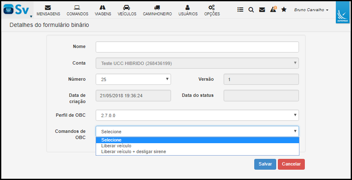Open the Bruno Carvalho user menu
This screenshot has height=180, width=352.
point(311,10)
